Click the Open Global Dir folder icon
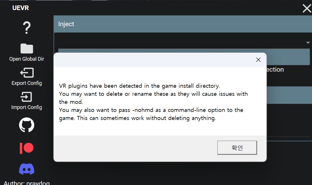Image resolution: width=312 pixels, height=185 pixels. 27,48
